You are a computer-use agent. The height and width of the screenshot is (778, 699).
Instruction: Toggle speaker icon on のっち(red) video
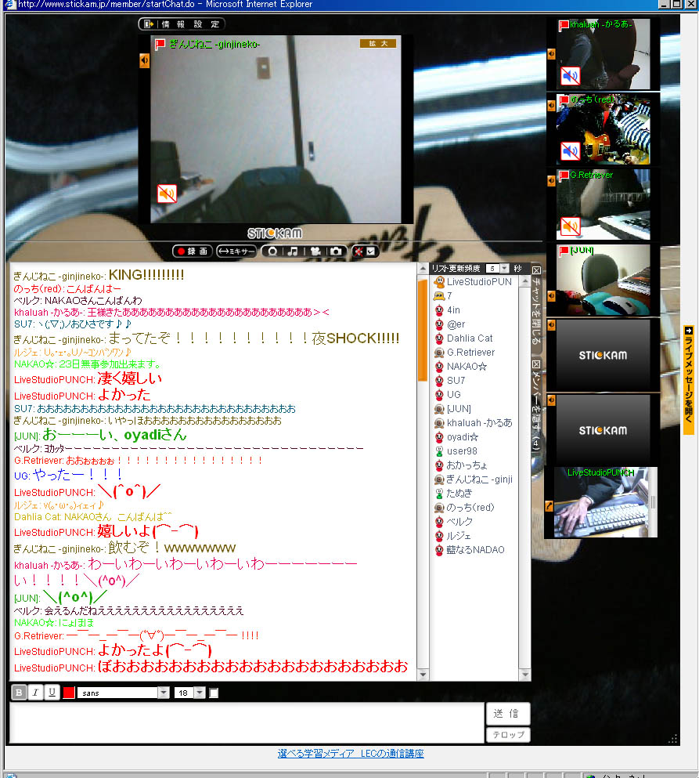click(570, 151)
